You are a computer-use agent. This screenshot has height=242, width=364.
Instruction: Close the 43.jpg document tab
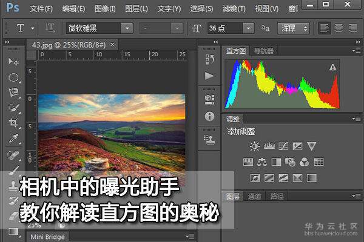point(112,44)
